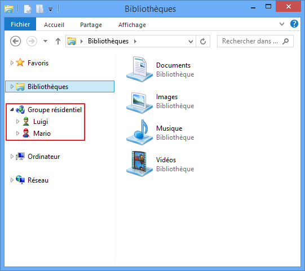Expand the Mario user node
Image resolution: width=305 pixels, height=271 pixels.
[x=17, y=134]
